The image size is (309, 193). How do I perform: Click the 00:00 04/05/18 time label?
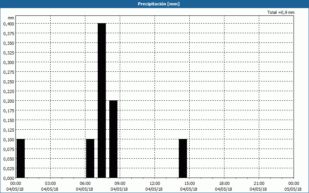(15, 186)
